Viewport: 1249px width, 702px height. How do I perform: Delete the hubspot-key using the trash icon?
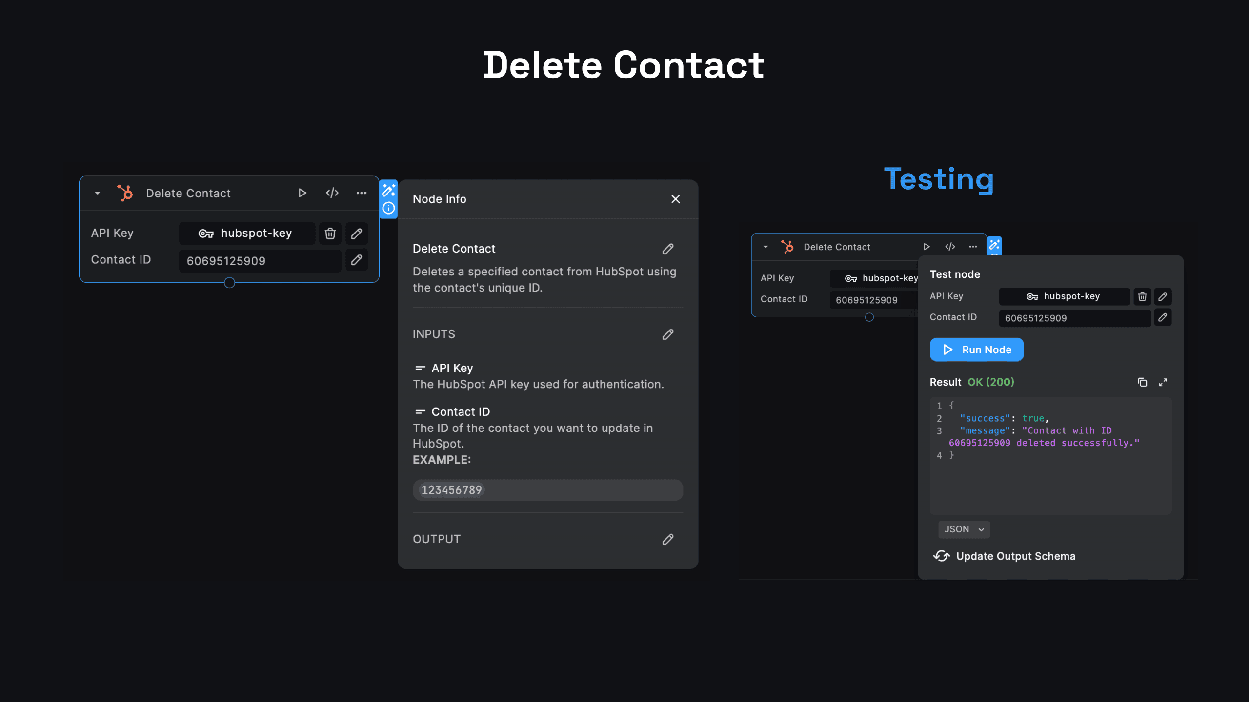330,233
